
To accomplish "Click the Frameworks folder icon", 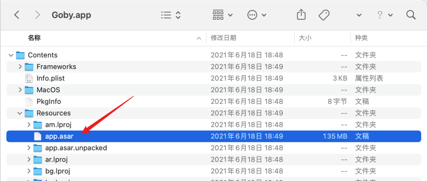I will [29, 67].
